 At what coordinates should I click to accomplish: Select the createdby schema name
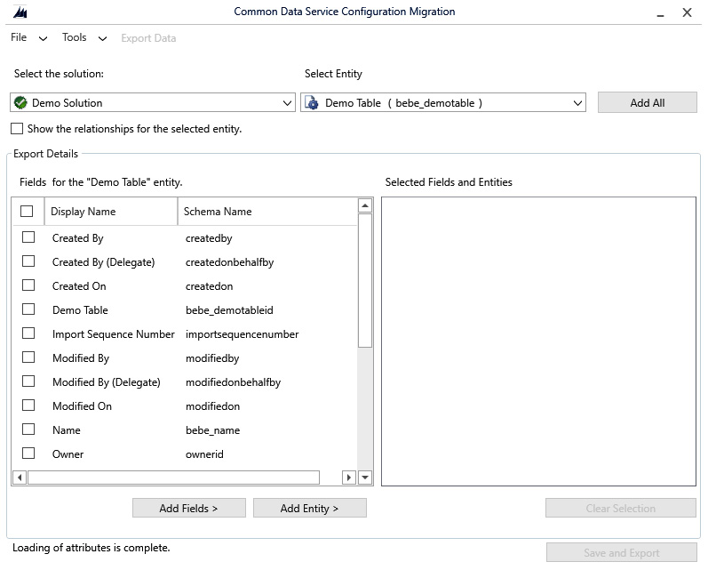pos(209,238)
